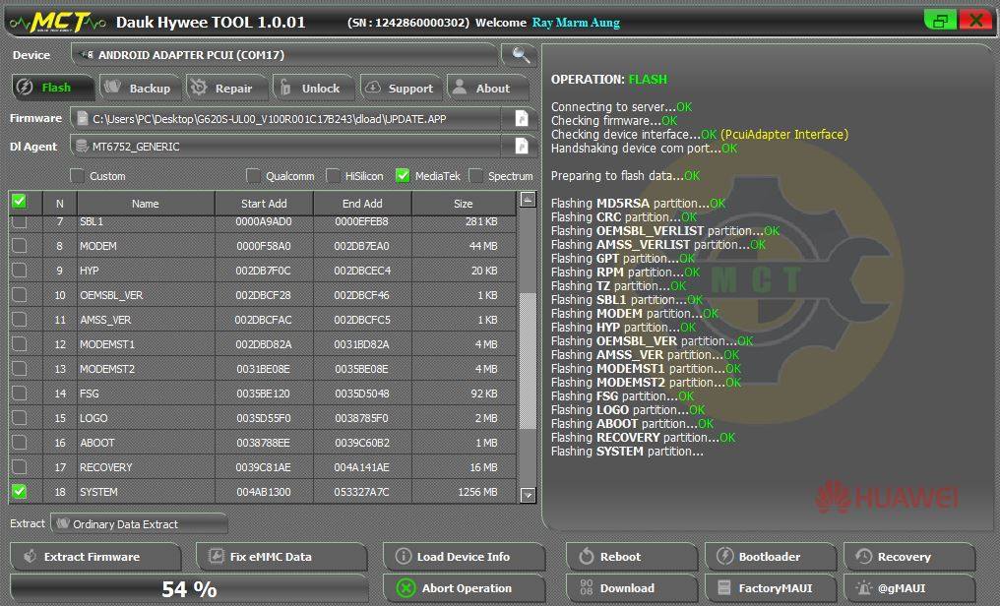The image size is (1000, 606).
Task: Click the FactoryMAUI button
Action: click(x=770, y=588)
